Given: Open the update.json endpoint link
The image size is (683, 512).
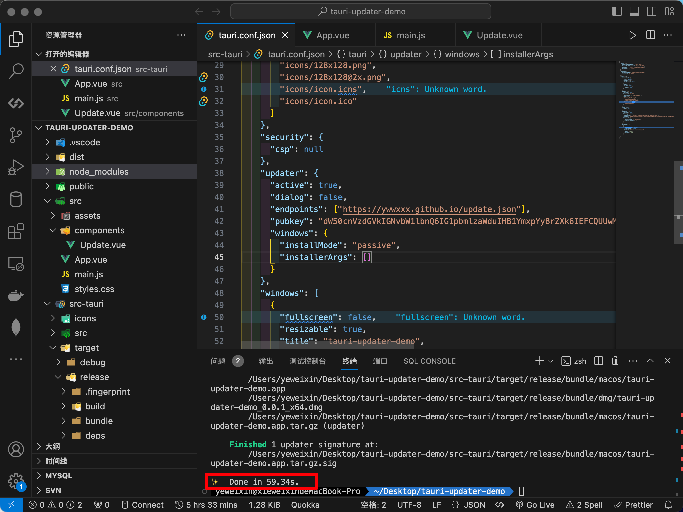Looking at the screenshot, I should (429, 209).
